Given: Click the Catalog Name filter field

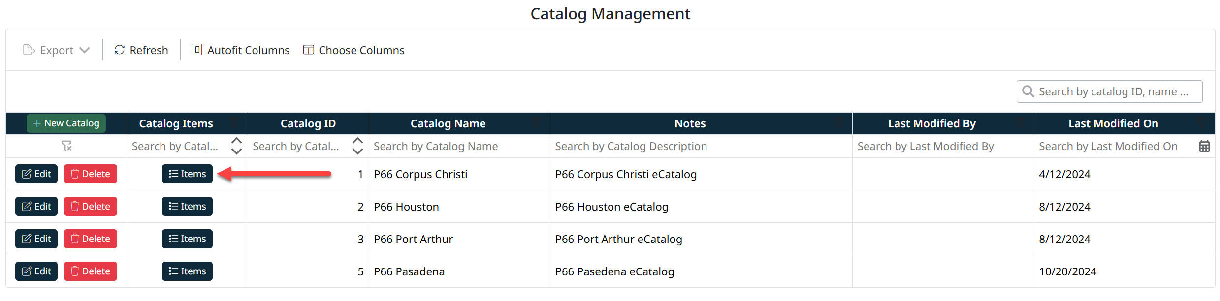Looking at the screenshot, I should click(x=458, y=146).
